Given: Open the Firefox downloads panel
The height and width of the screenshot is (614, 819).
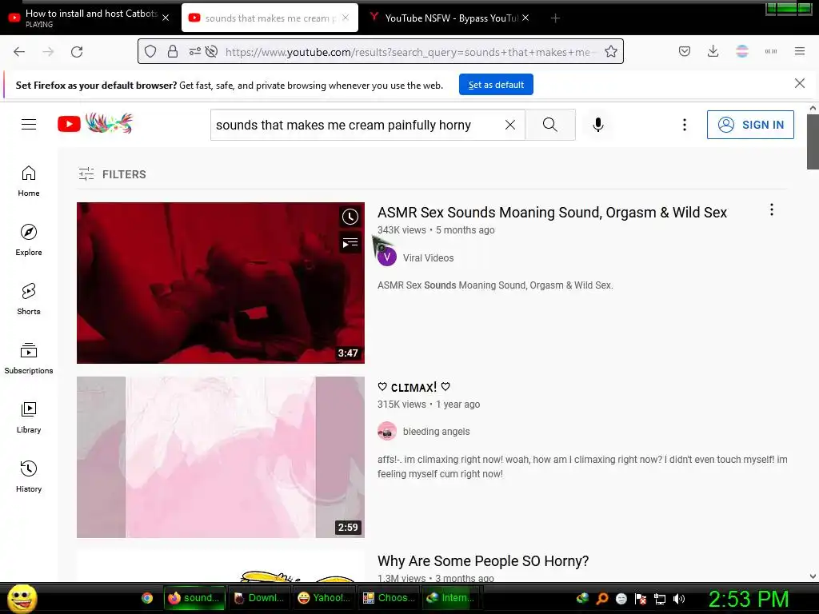Looking at the screenshot, I should (713, 51).
